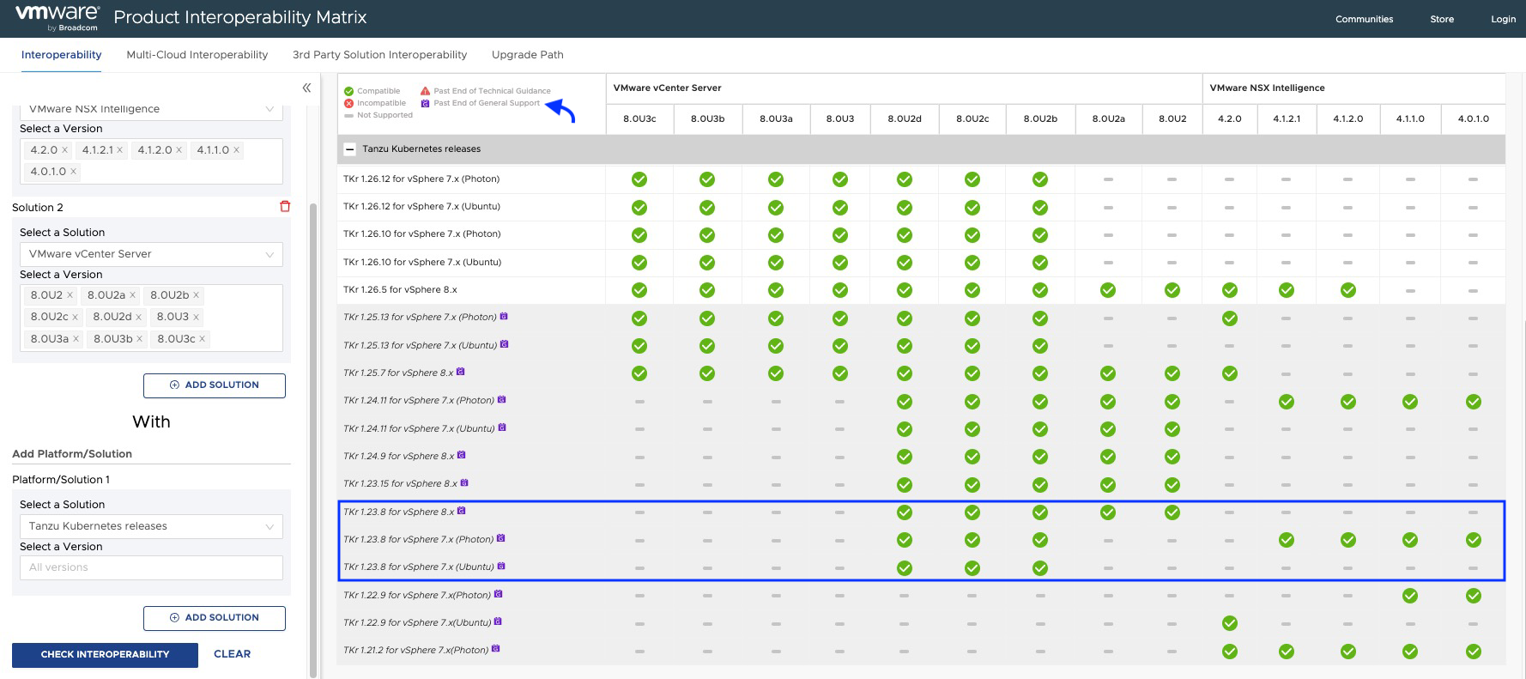Screen dimensions: 1526x679
Task: Remove the 8.0U3c version tag
Action: (203, 339)
